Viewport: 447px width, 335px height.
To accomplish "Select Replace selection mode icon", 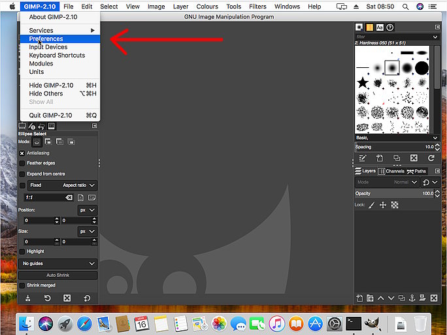I will [x=37, y=142].
